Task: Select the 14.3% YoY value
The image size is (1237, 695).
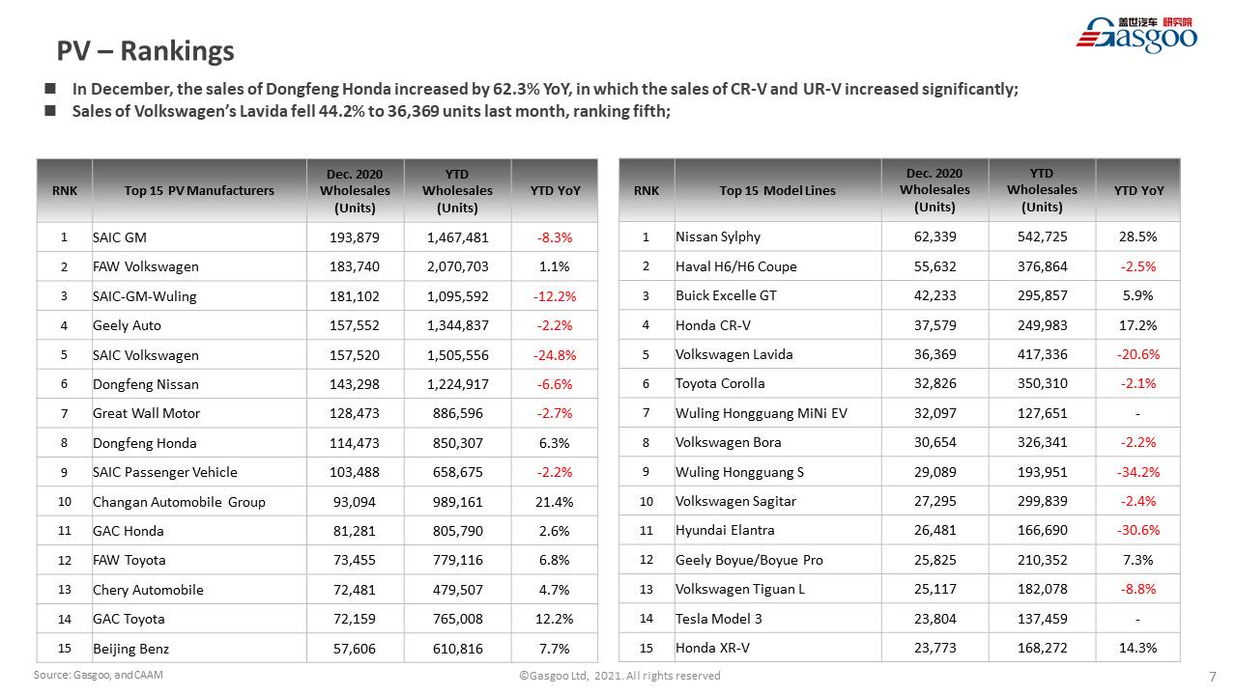Action: [x=1137, y=648]
